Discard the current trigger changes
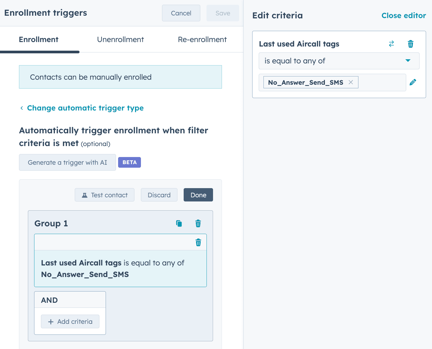 click(159, 195)
